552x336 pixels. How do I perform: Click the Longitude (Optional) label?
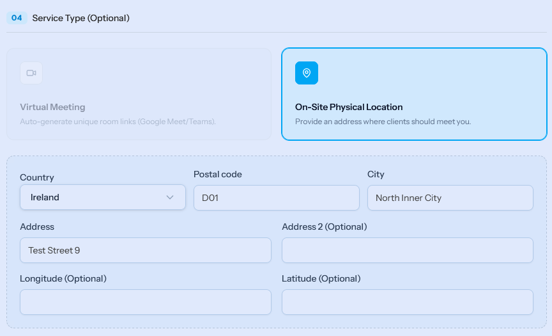pos(63,278)
